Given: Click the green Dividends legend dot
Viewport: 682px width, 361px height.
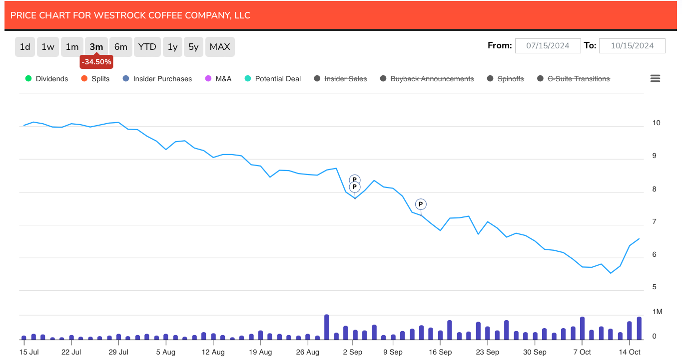Looking at the screenshot, I should click(x=28, y=79).
